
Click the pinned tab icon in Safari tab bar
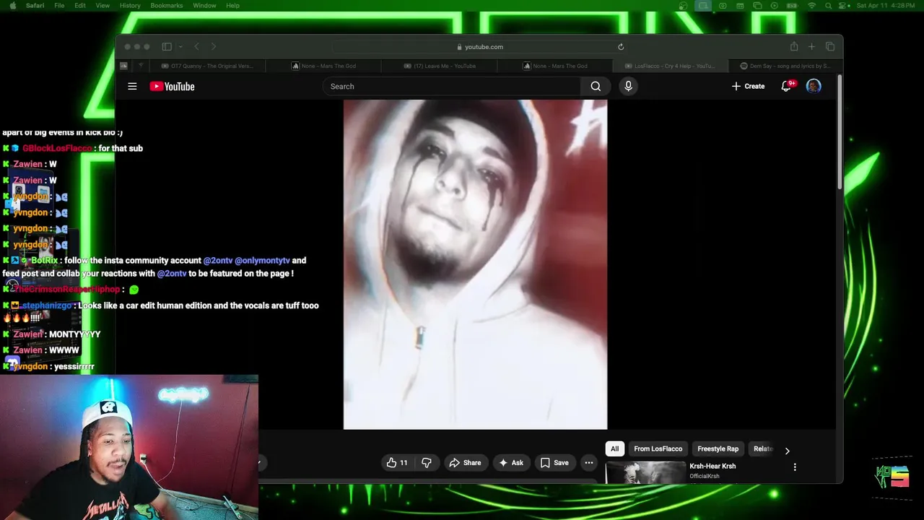[123, 66]
